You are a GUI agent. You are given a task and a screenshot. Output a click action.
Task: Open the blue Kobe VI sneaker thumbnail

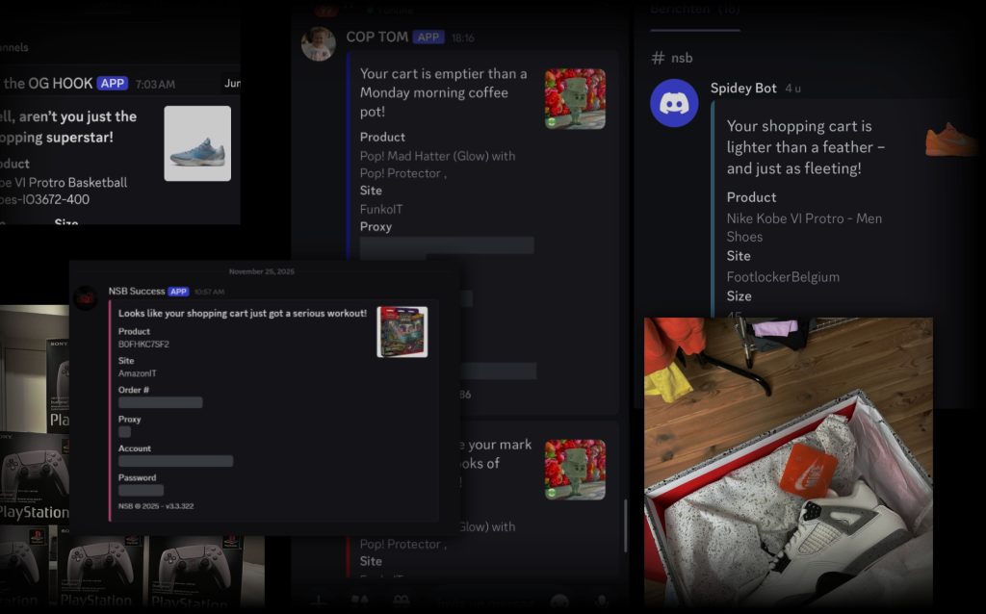(197, 143)
